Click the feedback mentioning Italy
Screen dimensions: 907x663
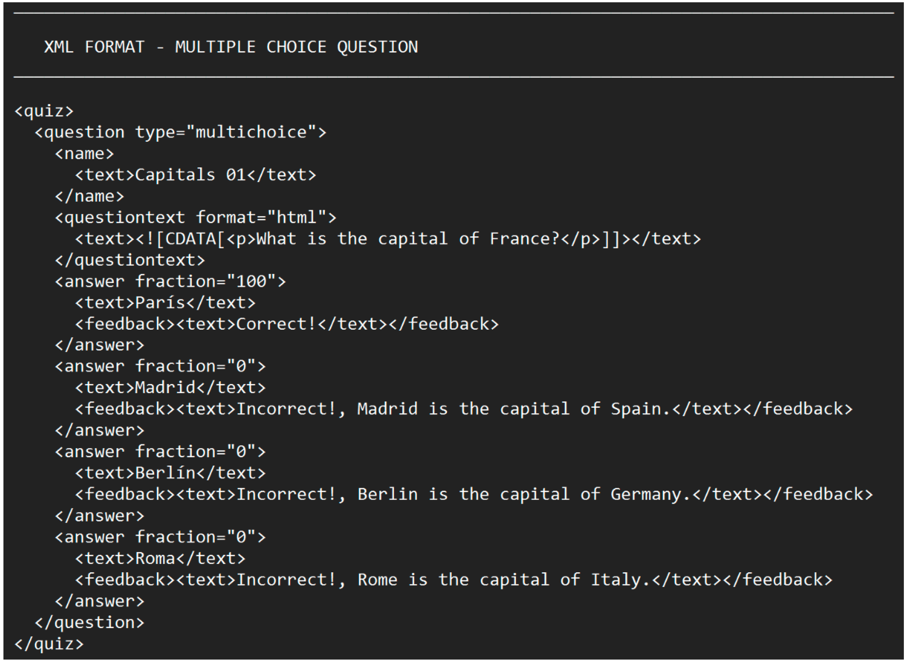point(454,580)
